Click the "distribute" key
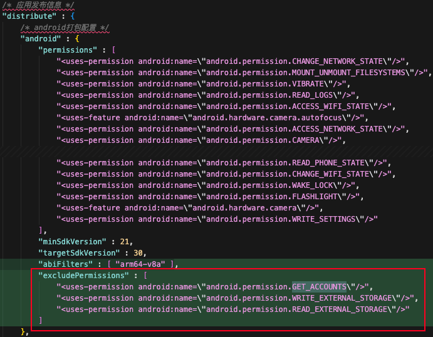The height and width of the screenshot is (337, 433). pos(29,16)
